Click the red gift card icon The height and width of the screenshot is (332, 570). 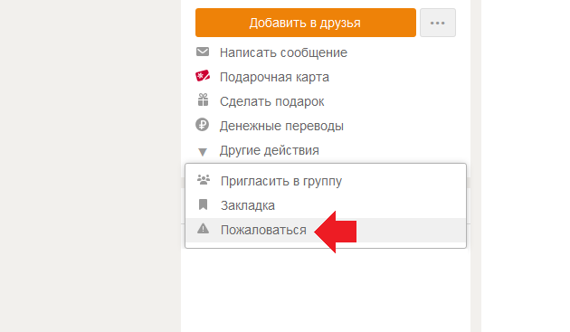(x=203, y=76)
